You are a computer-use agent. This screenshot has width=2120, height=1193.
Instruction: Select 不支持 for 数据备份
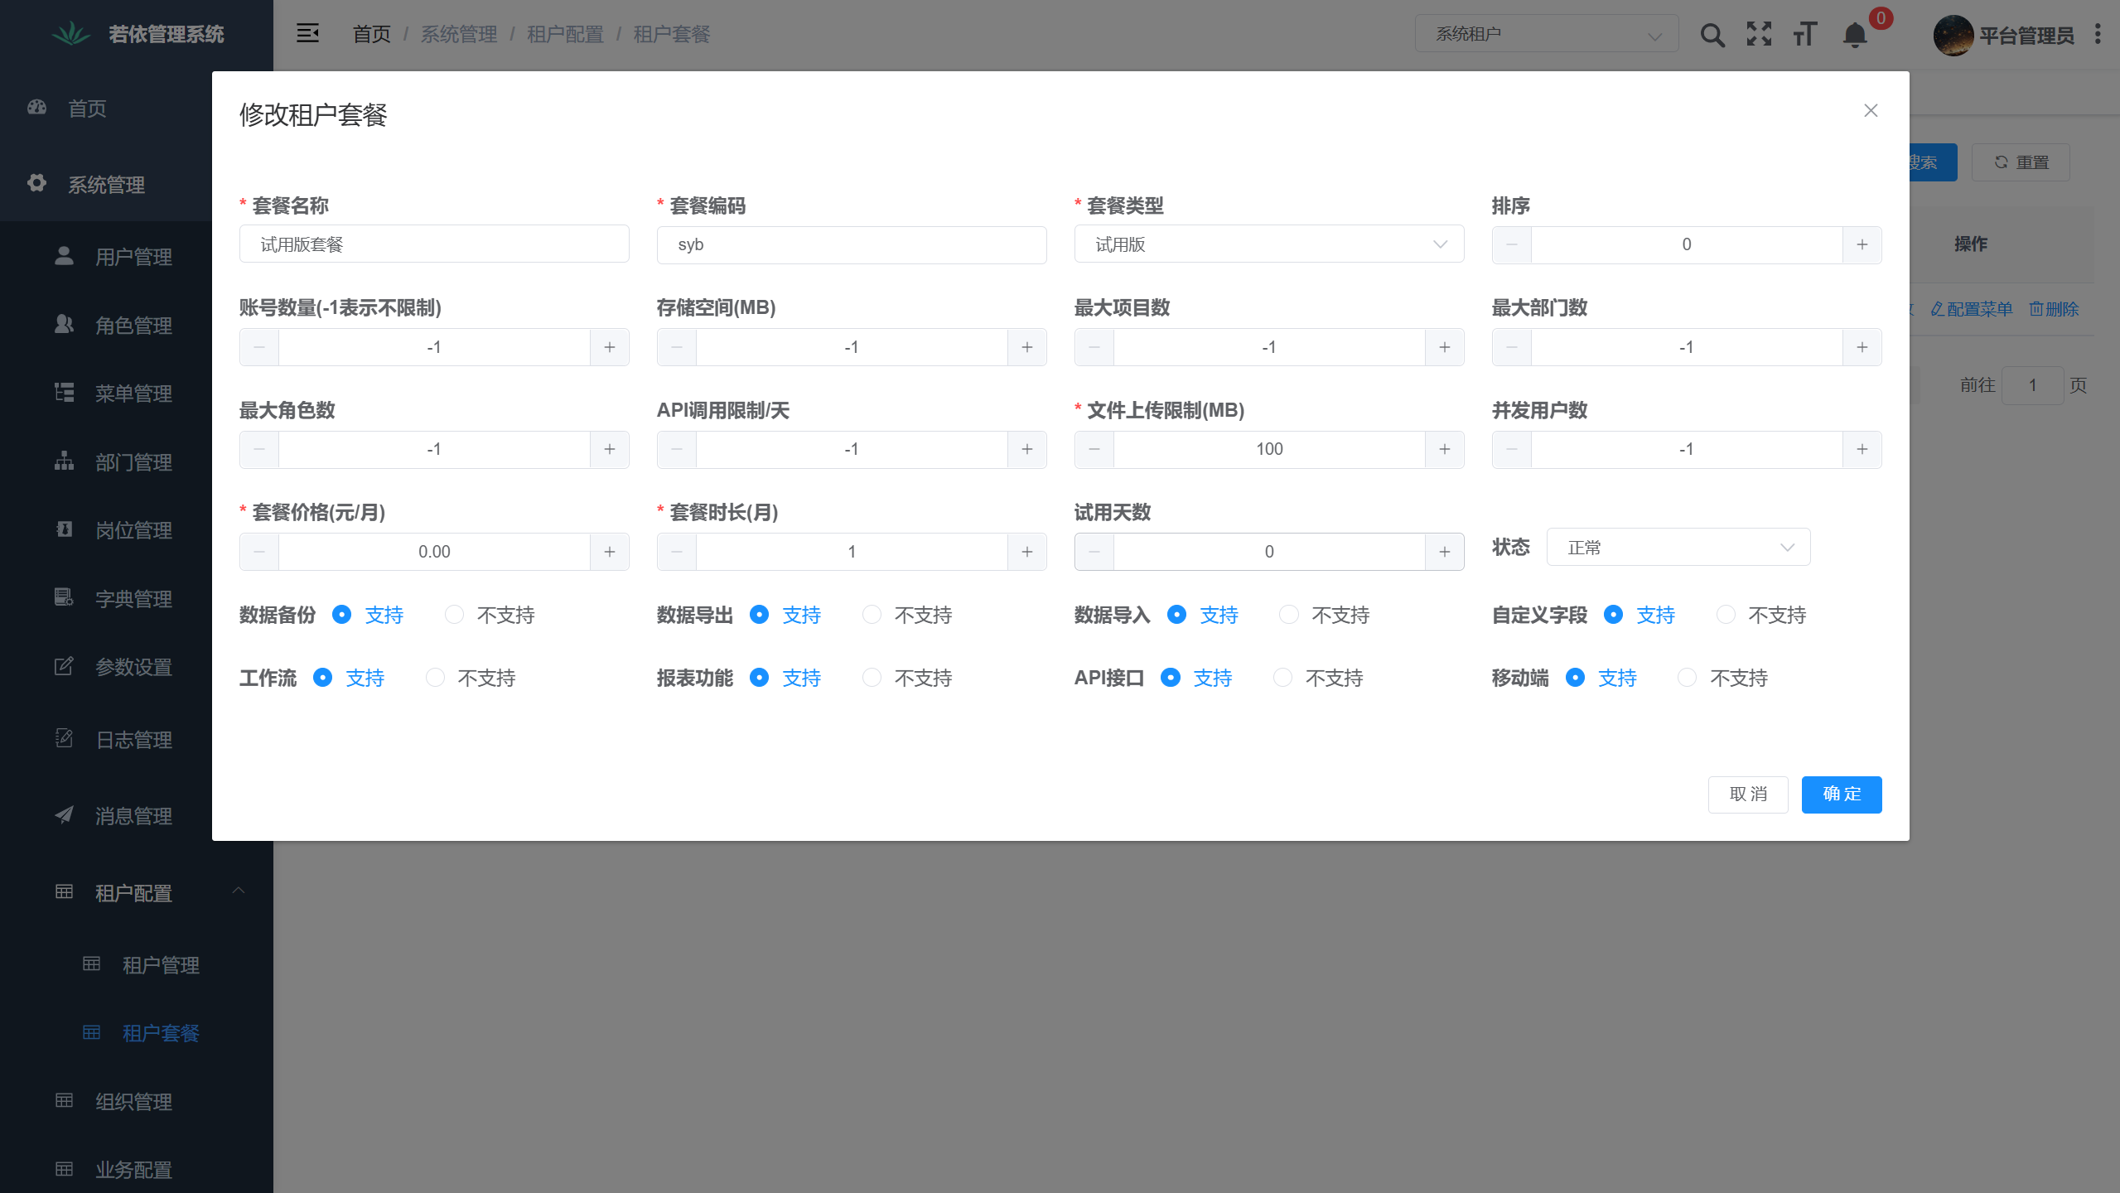click(454, 615)
